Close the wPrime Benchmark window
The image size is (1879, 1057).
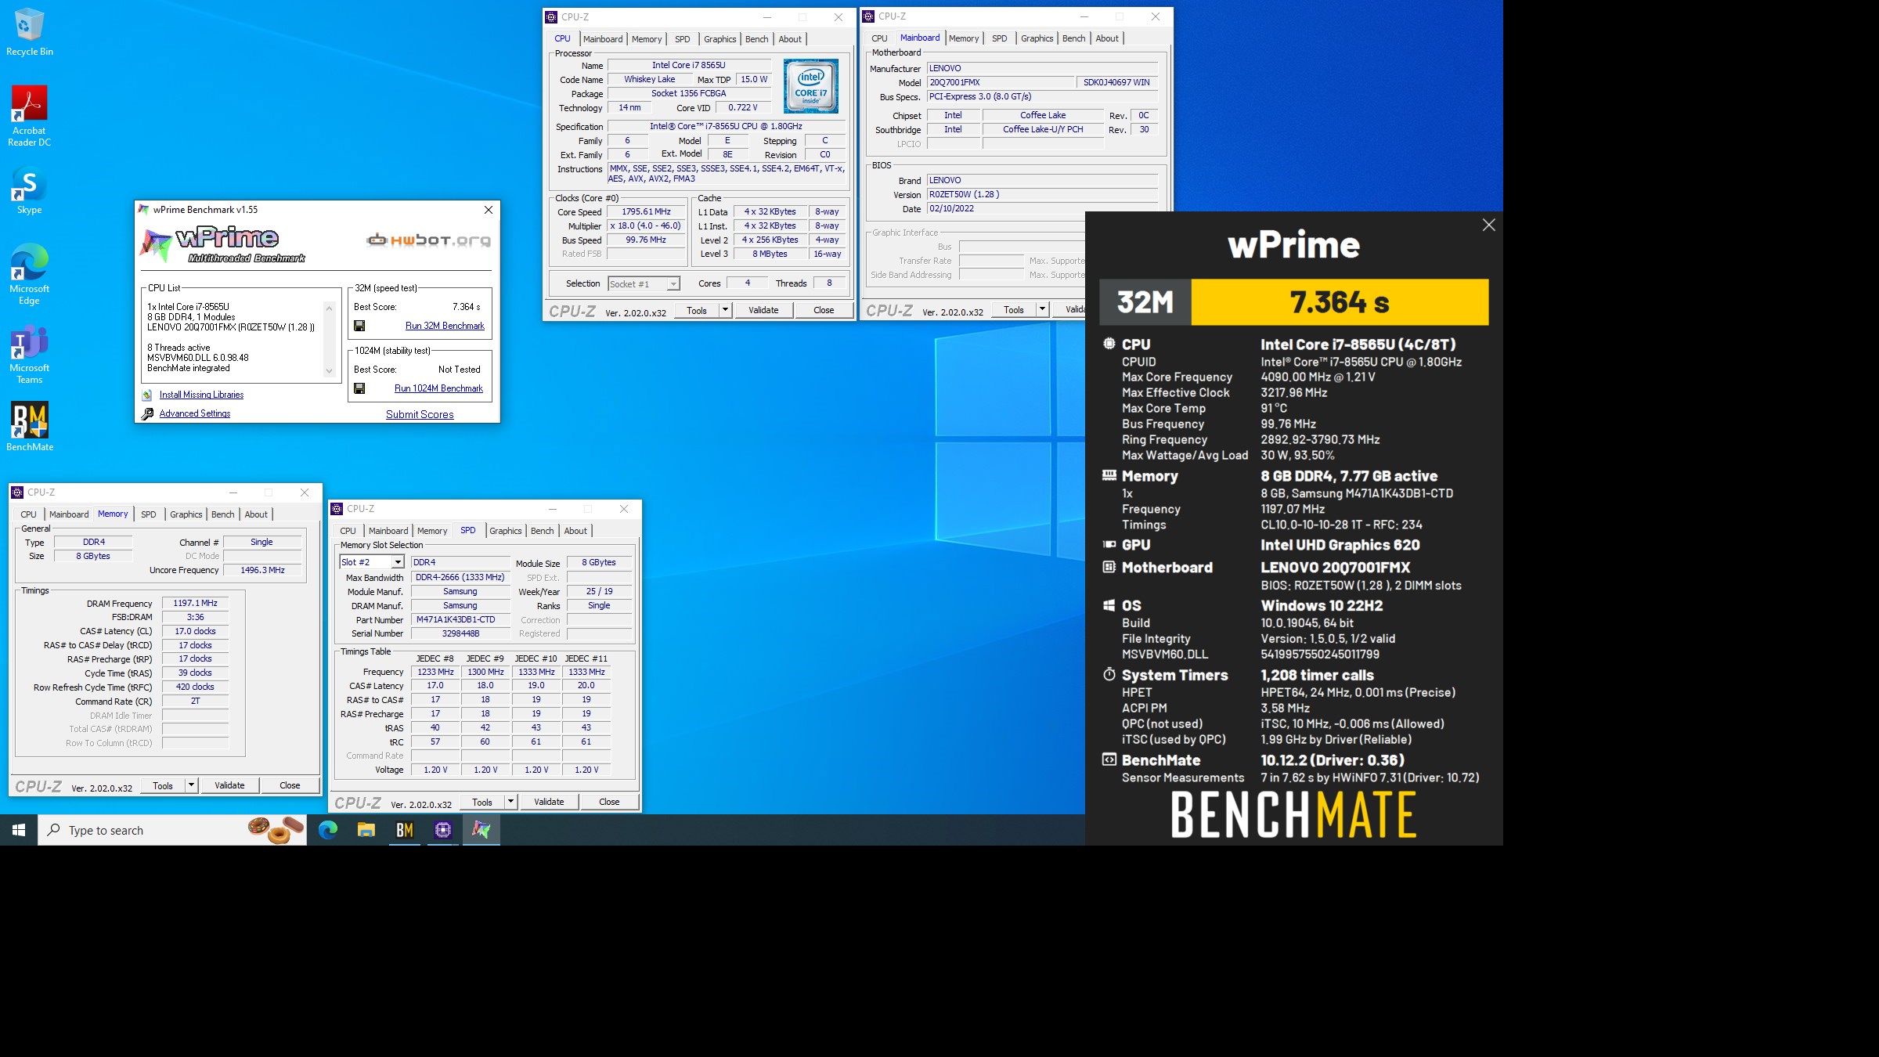[489, 210]
